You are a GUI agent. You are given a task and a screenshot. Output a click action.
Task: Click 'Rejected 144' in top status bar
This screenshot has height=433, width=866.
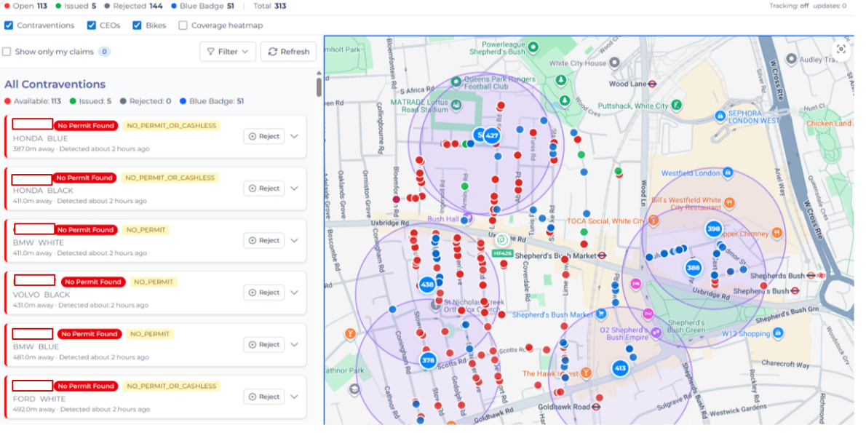[x=136, y=7]
